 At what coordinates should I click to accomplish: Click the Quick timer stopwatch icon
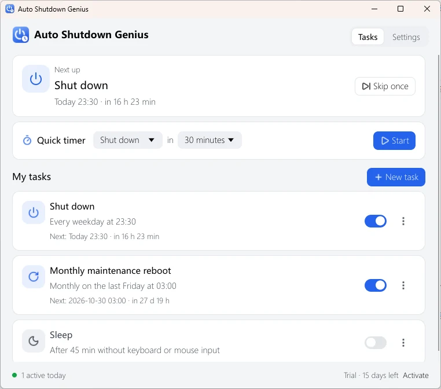coord(27,140)
